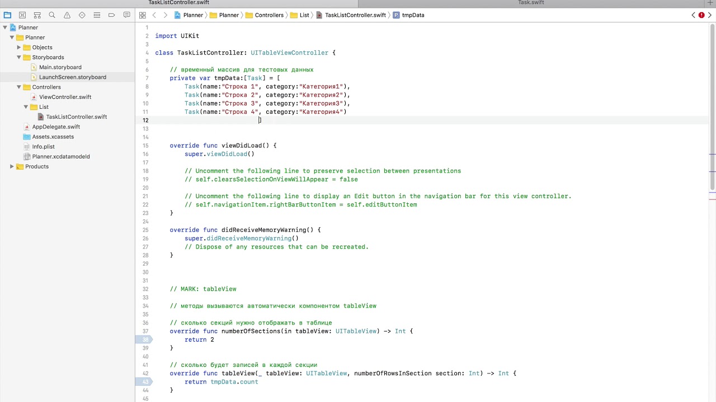Click Task entry with "Строка 1"
The height and width of the screenshot is (402, 716).
coord(267,87)
